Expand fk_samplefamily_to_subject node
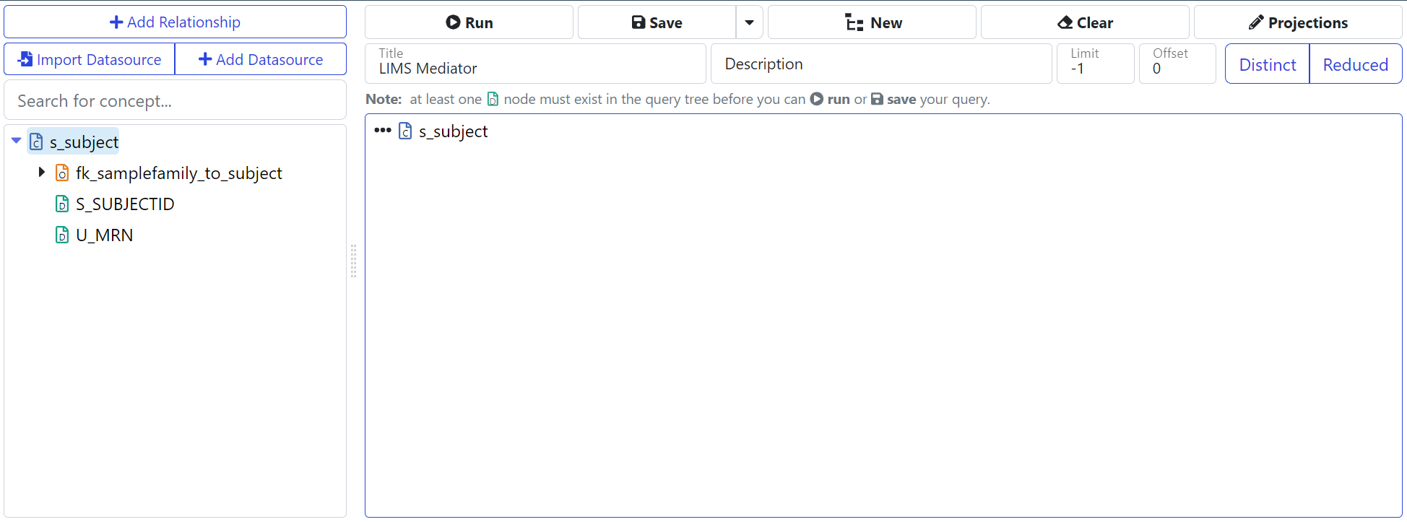Image resolution: width=1407 pixels, height=522 pixels. [42, 173]
